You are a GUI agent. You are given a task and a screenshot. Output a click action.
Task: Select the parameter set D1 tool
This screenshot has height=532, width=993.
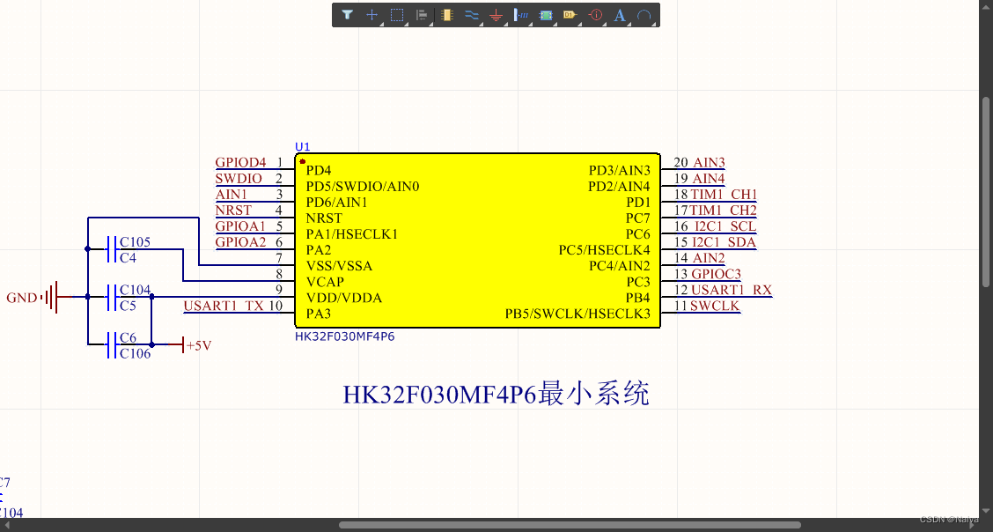(570, 15)
